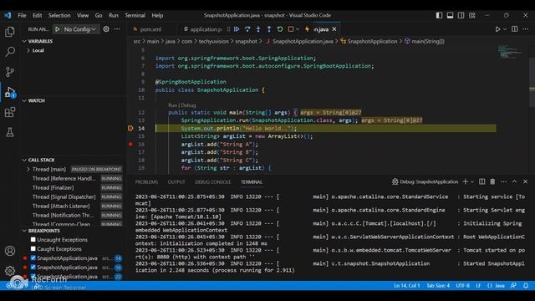Collapse the WATCH section
The width and height of the screenshot is (535, 301).
[33, 100]
